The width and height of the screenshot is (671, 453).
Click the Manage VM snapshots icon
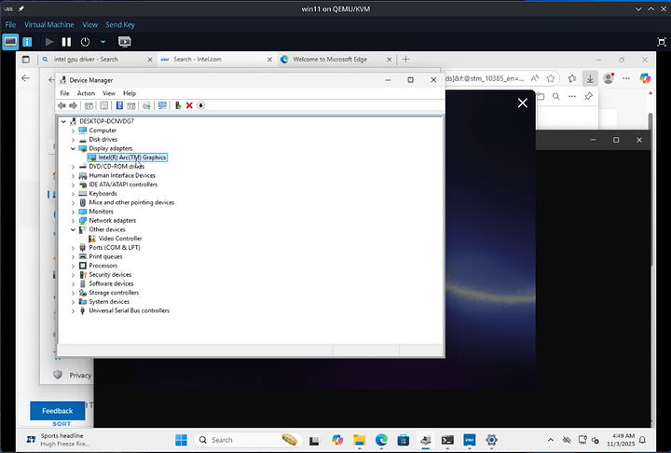125,42
